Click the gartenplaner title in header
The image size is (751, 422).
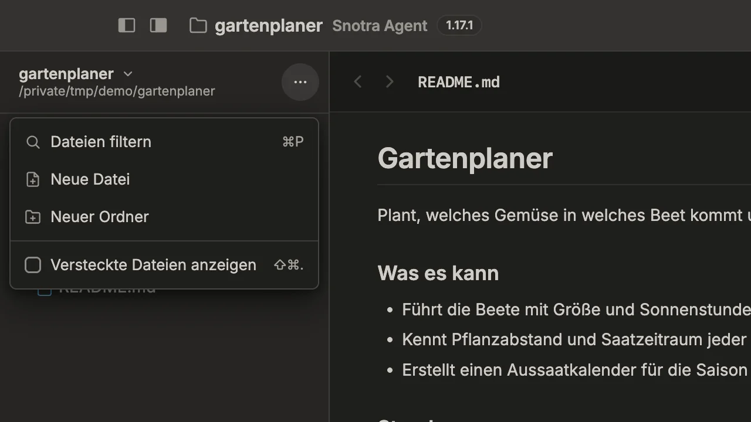269,26
